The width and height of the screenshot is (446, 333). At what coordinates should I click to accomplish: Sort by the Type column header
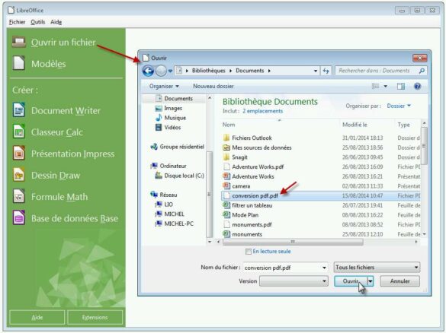click(407, 125)
